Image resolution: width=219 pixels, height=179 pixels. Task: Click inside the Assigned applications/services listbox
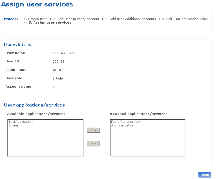point(148,138)
